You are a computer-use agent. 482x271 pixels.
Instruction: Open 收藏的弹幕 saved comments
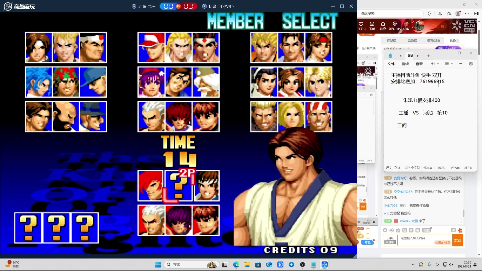point(443,243)
